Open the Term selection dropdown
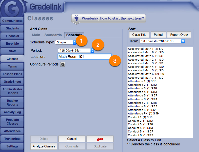 point(162,41)
